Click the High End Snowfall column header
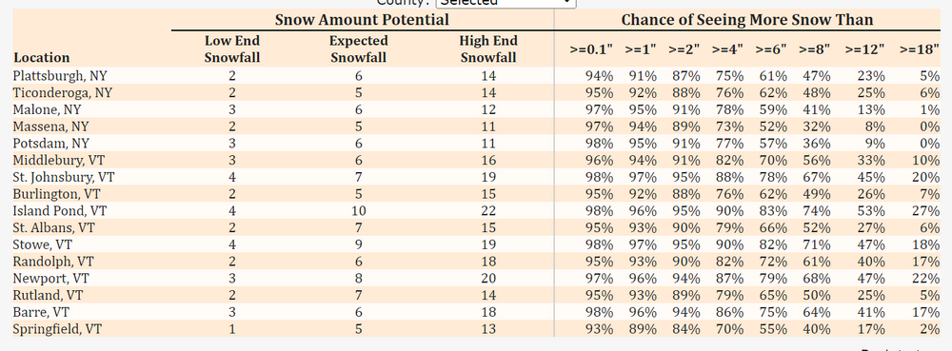Viewport: 952px width, 351px height. pyautogui.click(x=488, y=49)
